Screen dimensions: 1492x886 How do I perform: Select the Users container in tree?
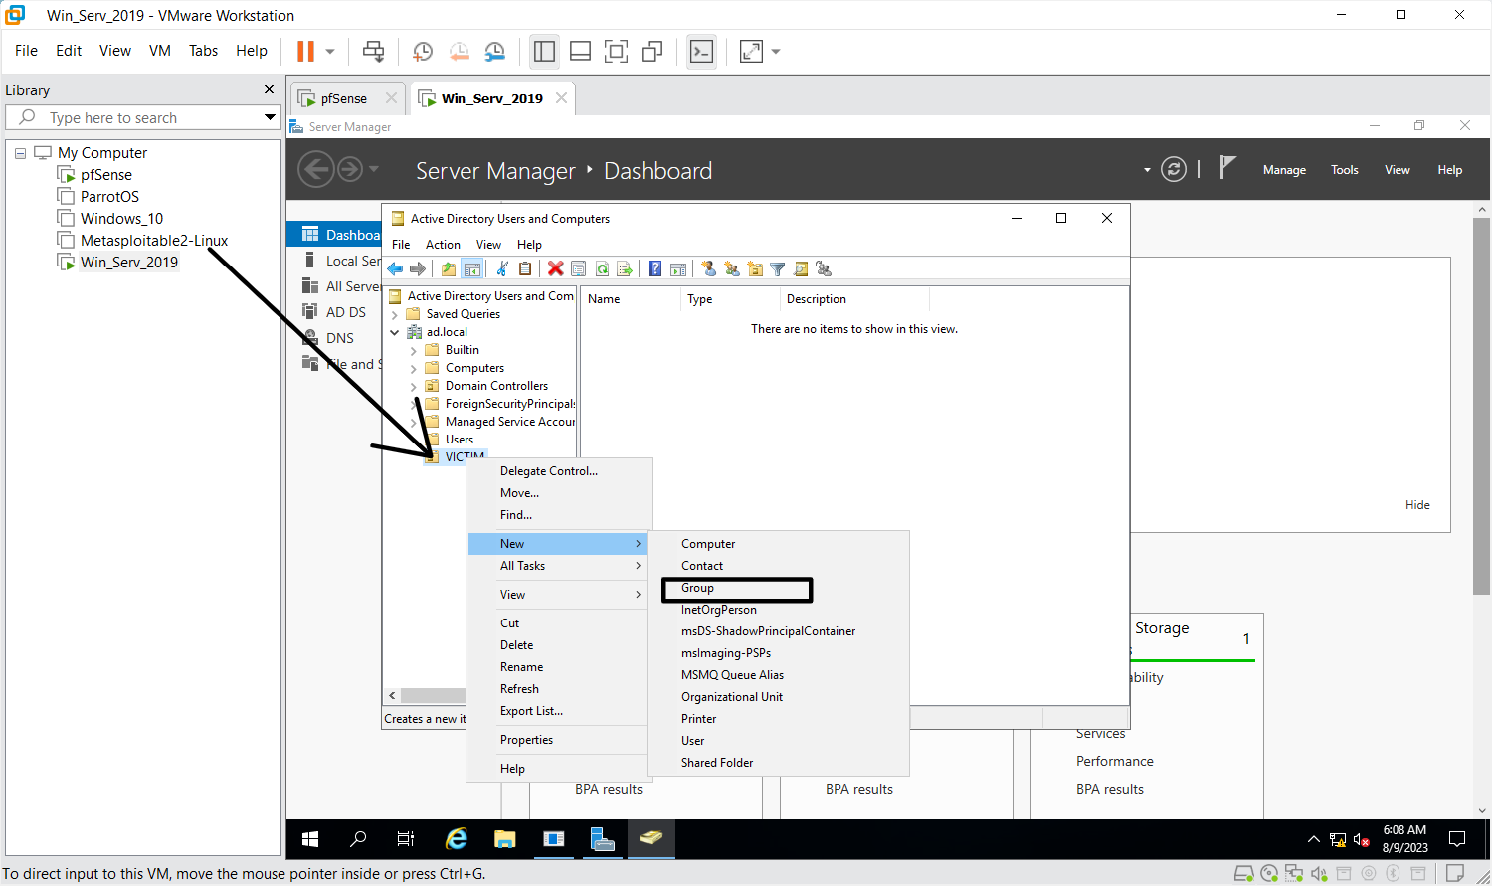click(459, 440)
